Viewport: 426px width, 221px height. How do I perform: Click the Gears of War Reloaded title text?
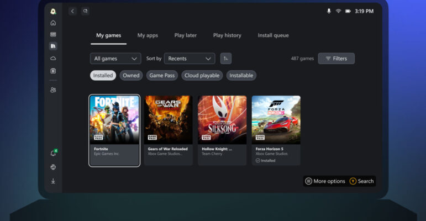pyautogui.click(x=167, y=149)
